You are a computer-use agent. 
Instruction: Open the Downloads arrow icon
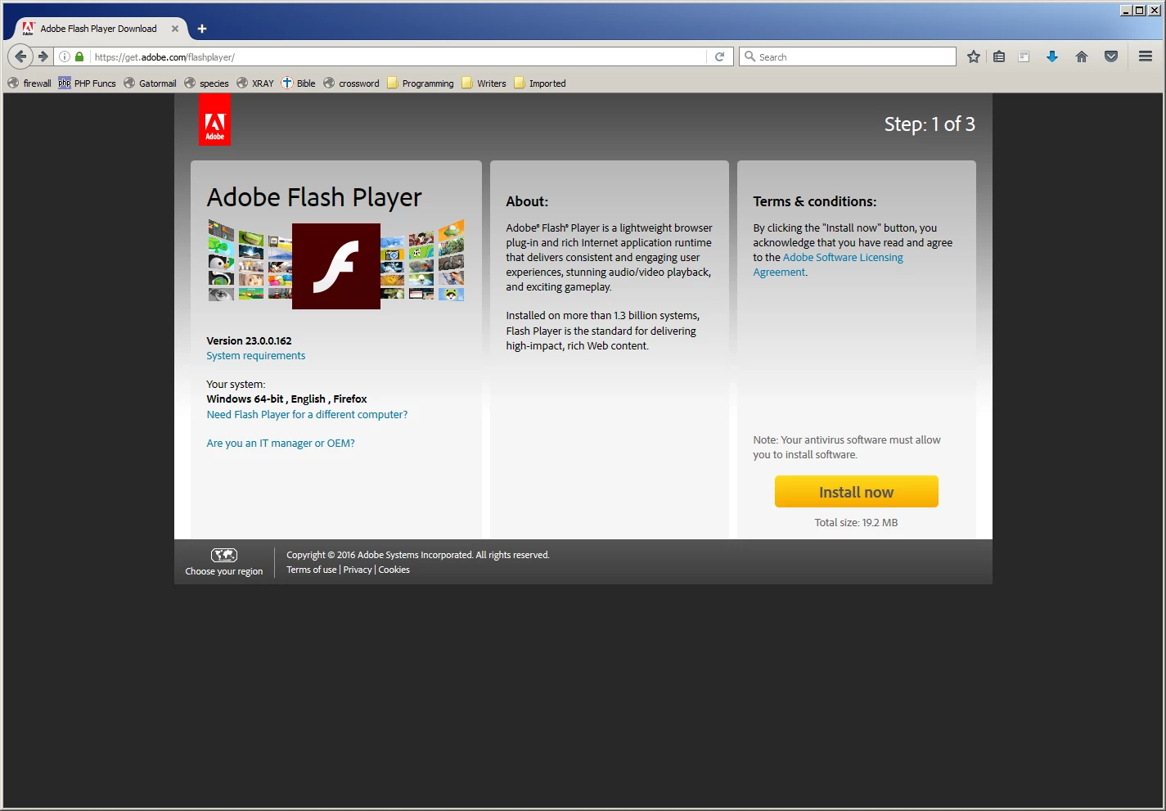coord(1052,56)
